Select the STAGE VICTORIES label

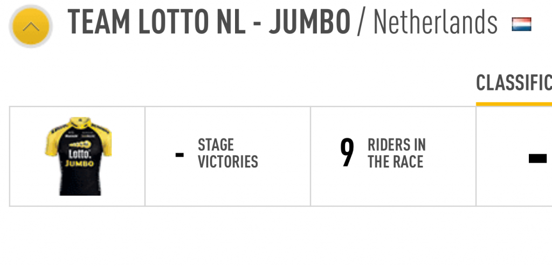click(x=228, y=153)
